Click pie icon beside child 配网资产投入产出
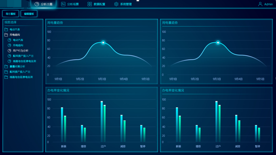 tap(10, 56)
